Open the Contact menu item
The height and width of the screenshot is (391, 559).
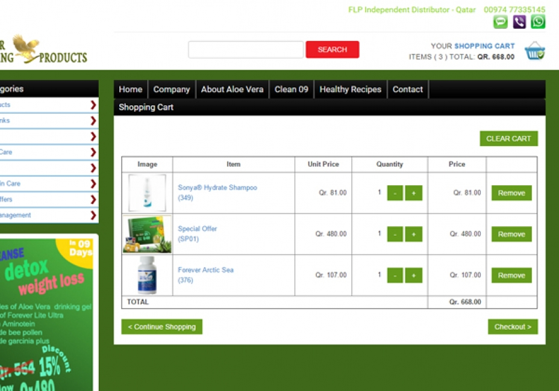point(408,90)
